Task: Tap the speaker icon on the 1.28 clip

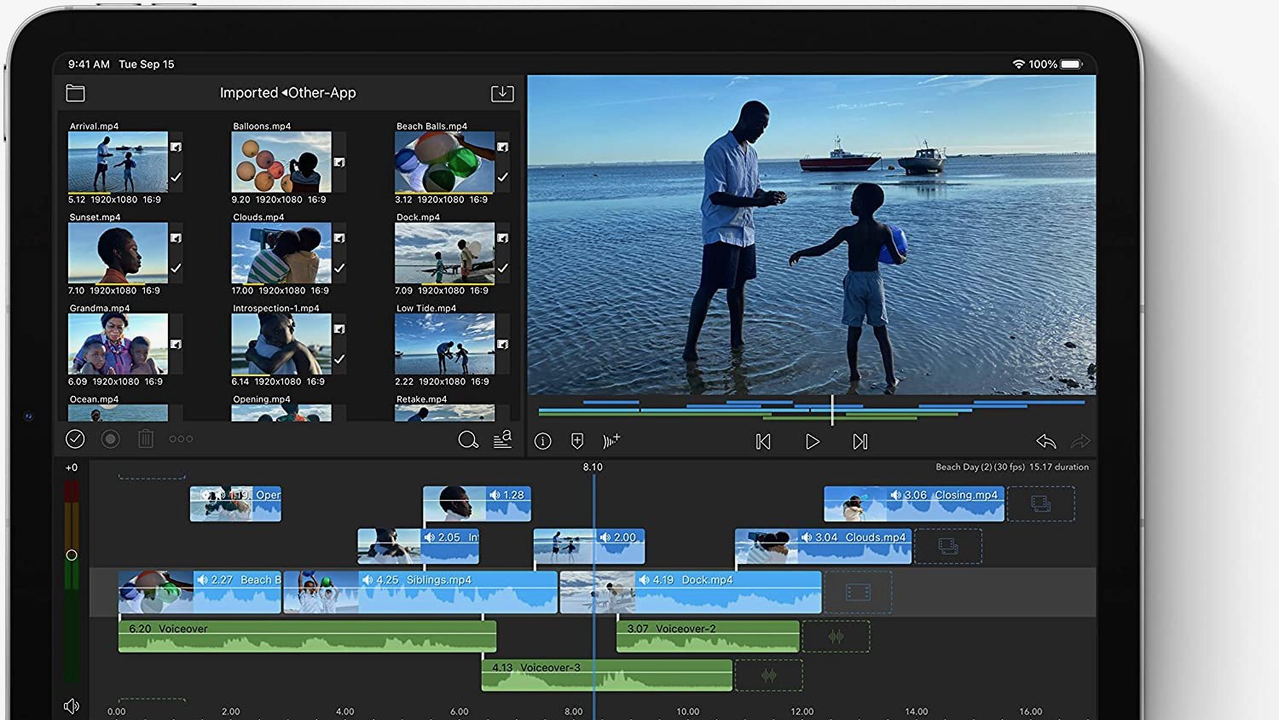Action: point(495,495)
